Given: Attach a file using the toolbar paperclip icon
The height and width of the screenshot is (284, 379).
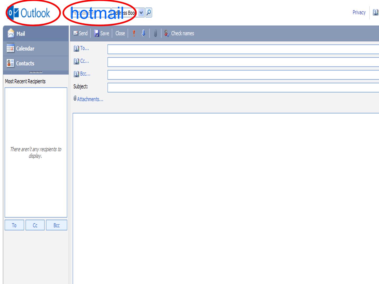Looking at the screenshot, I should 155,33.
